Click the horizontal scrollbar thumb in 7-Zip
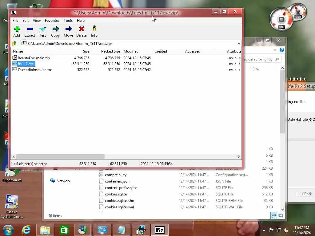315x236 pixels. (x=60, y=156)
